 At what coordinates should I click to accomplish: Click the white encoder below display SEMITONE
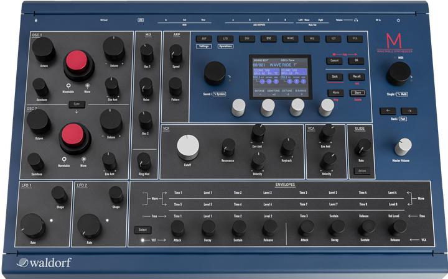tap(268, 107)
